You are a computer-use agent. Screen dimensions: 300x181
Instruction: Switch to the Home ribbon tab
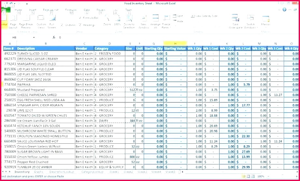[x=18, y=11]
